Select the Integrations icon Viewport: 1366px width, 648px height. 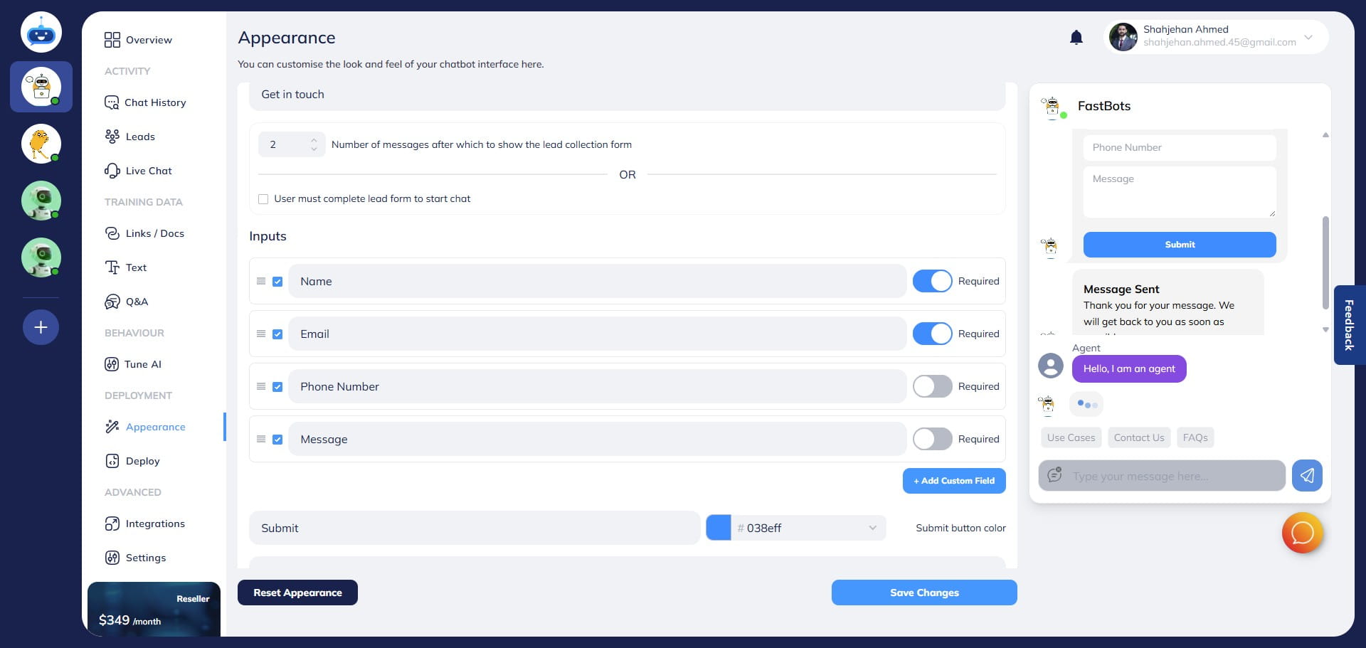point(112,524)
